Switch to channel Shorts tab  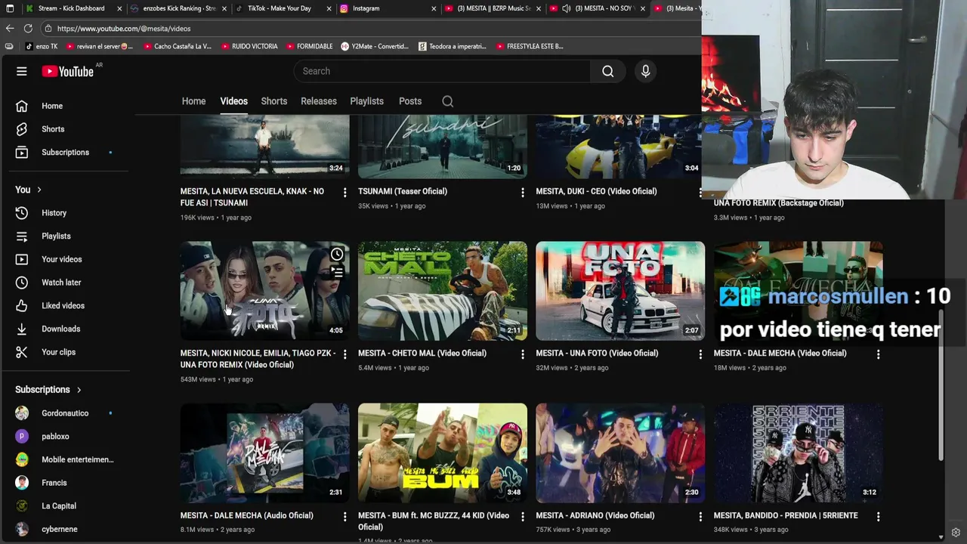(x=273, y=101)
